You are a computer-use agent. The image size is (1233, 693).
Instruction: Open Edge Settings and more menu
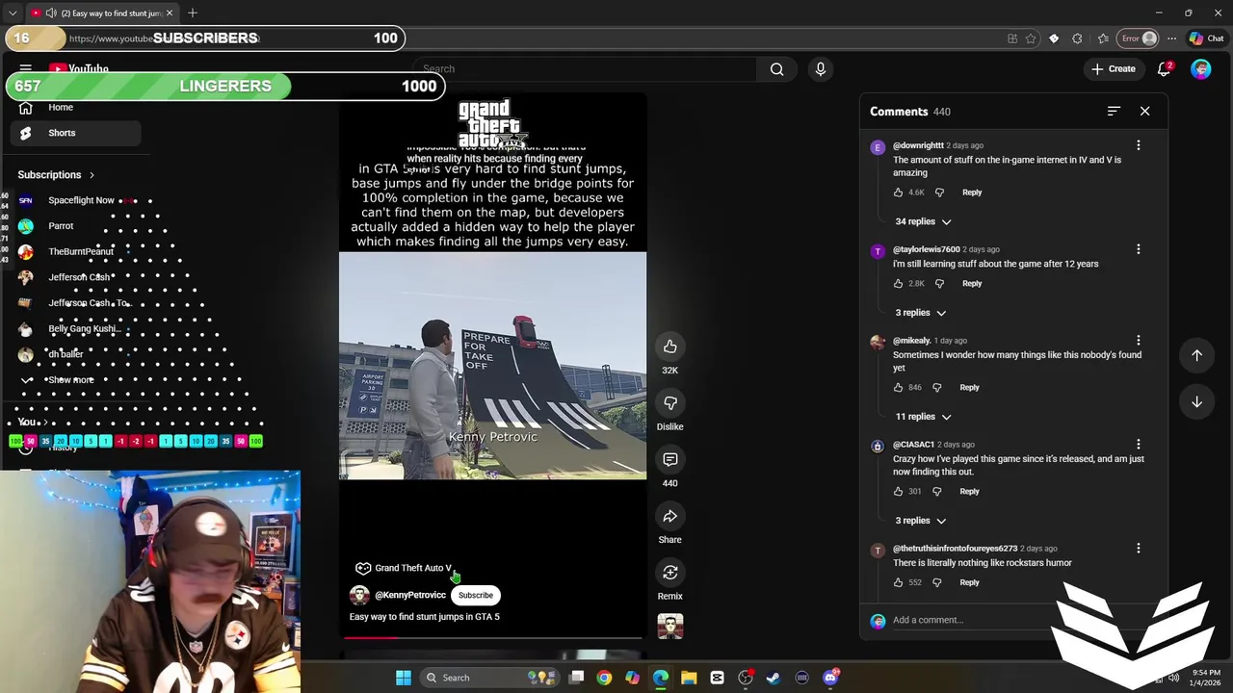[1171, 38]
